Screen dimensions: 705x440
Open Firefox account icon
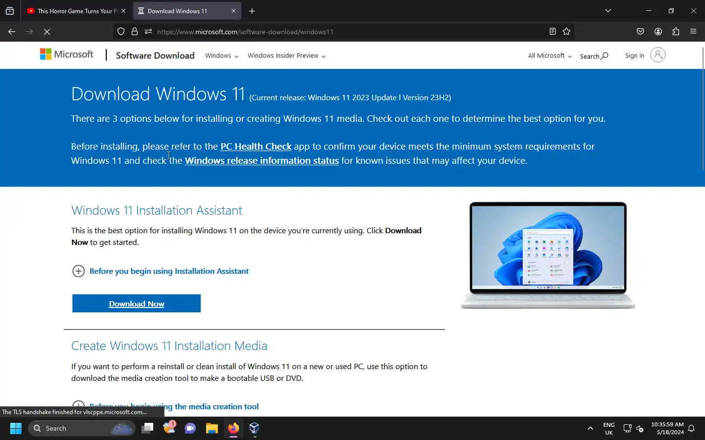point(658,31)
